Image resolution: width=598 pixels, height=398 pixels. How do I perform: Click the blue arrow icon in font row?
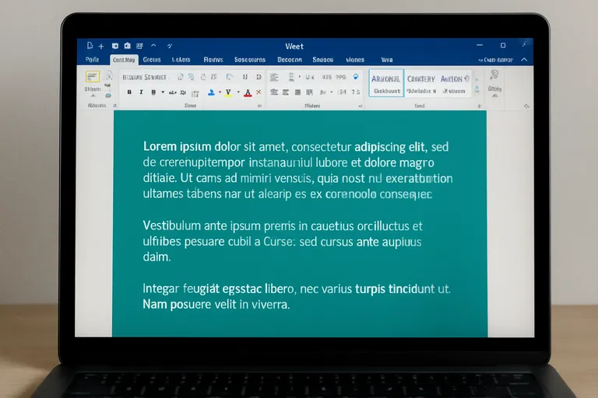tap(229, 77)
